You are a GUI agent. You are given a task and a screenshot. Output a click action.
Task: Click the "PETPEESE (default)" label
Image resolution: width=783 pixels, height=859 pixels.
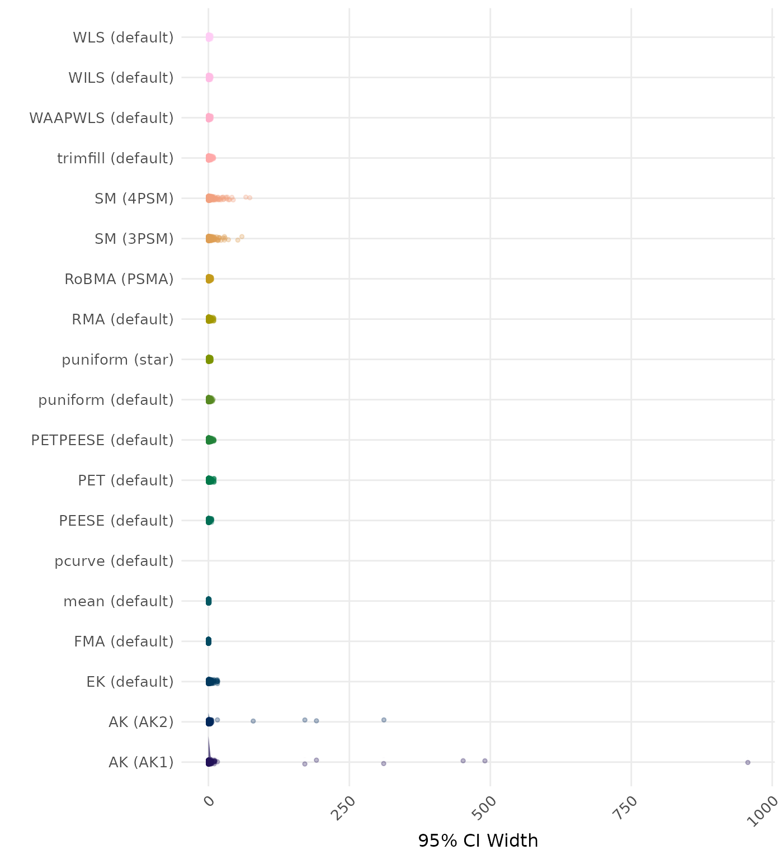tap(102, 440)
